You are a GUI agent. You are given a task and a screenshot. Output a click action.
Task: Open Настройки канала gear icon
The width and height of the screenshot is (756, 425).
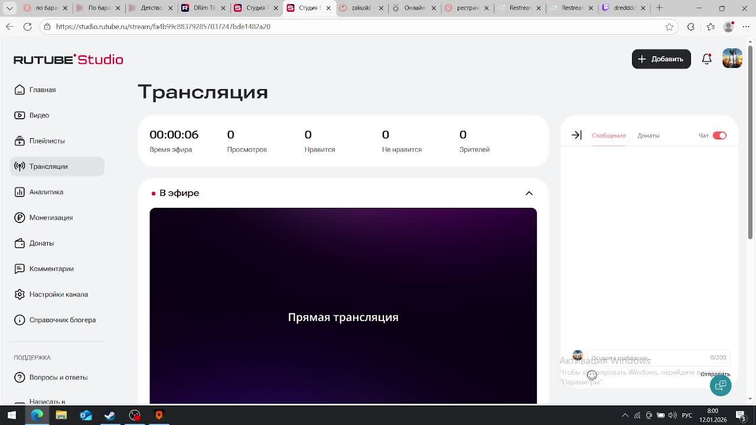pos(19,294)
